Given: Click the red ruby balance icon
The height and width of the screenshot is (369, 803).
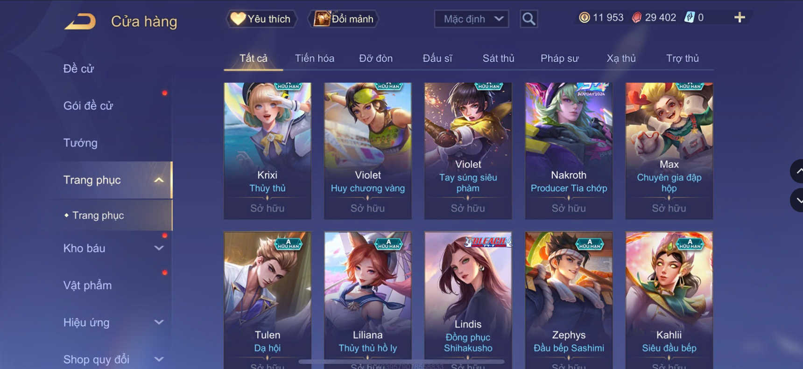Looking at the screenshot, I should pos(636,18).
